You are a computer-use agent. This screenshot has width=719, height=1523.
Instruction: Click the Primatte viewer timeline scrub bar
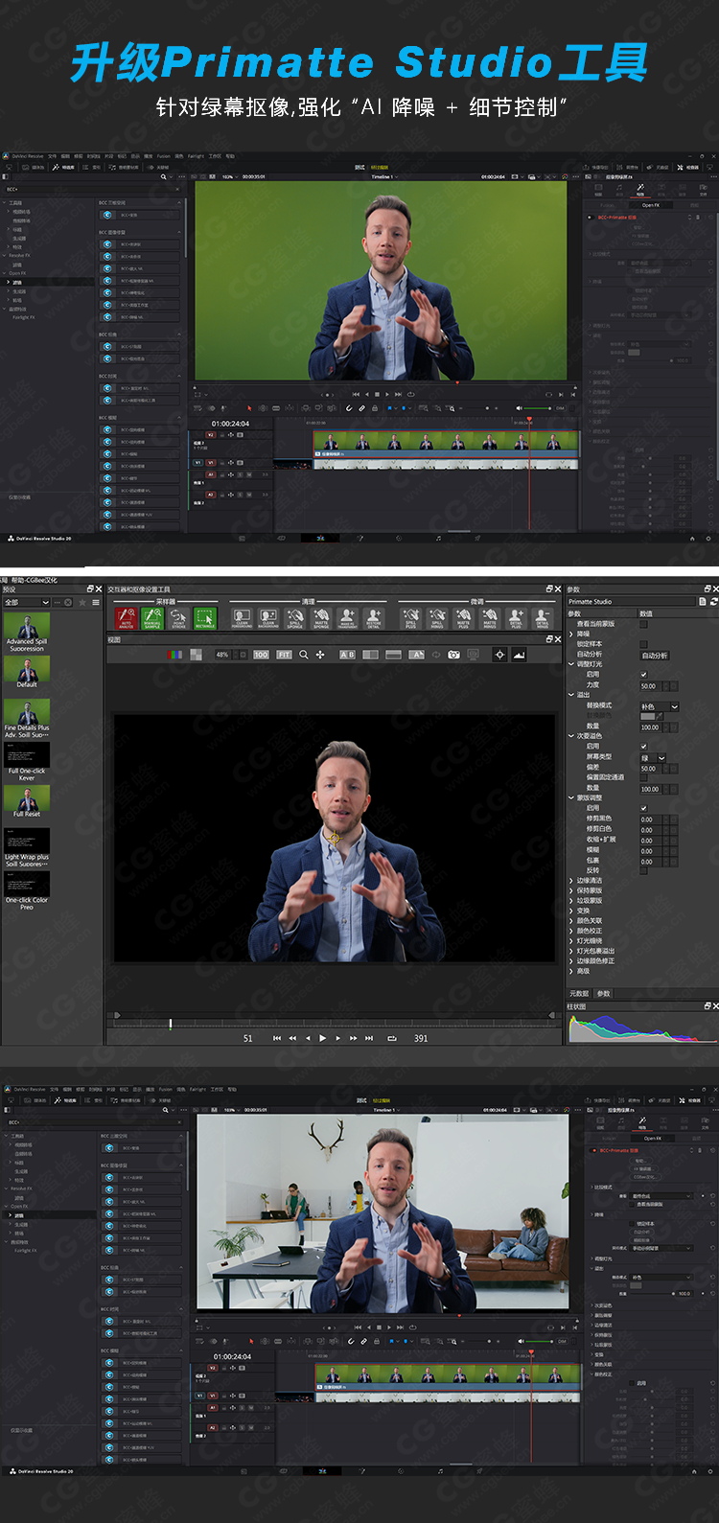point(336,1024)
